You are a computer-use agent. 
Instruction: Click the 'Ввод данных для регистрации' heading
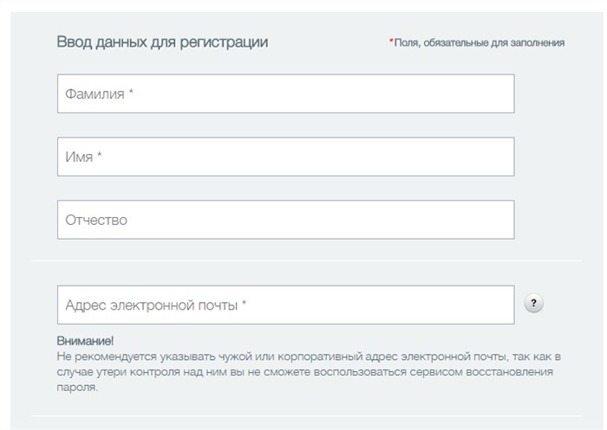[162, 42]
